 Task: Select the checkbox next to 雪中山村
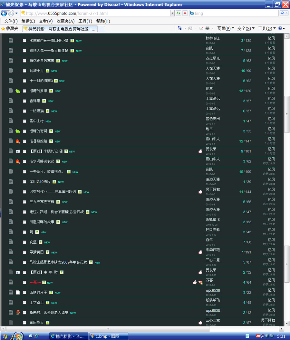(24, 121)
